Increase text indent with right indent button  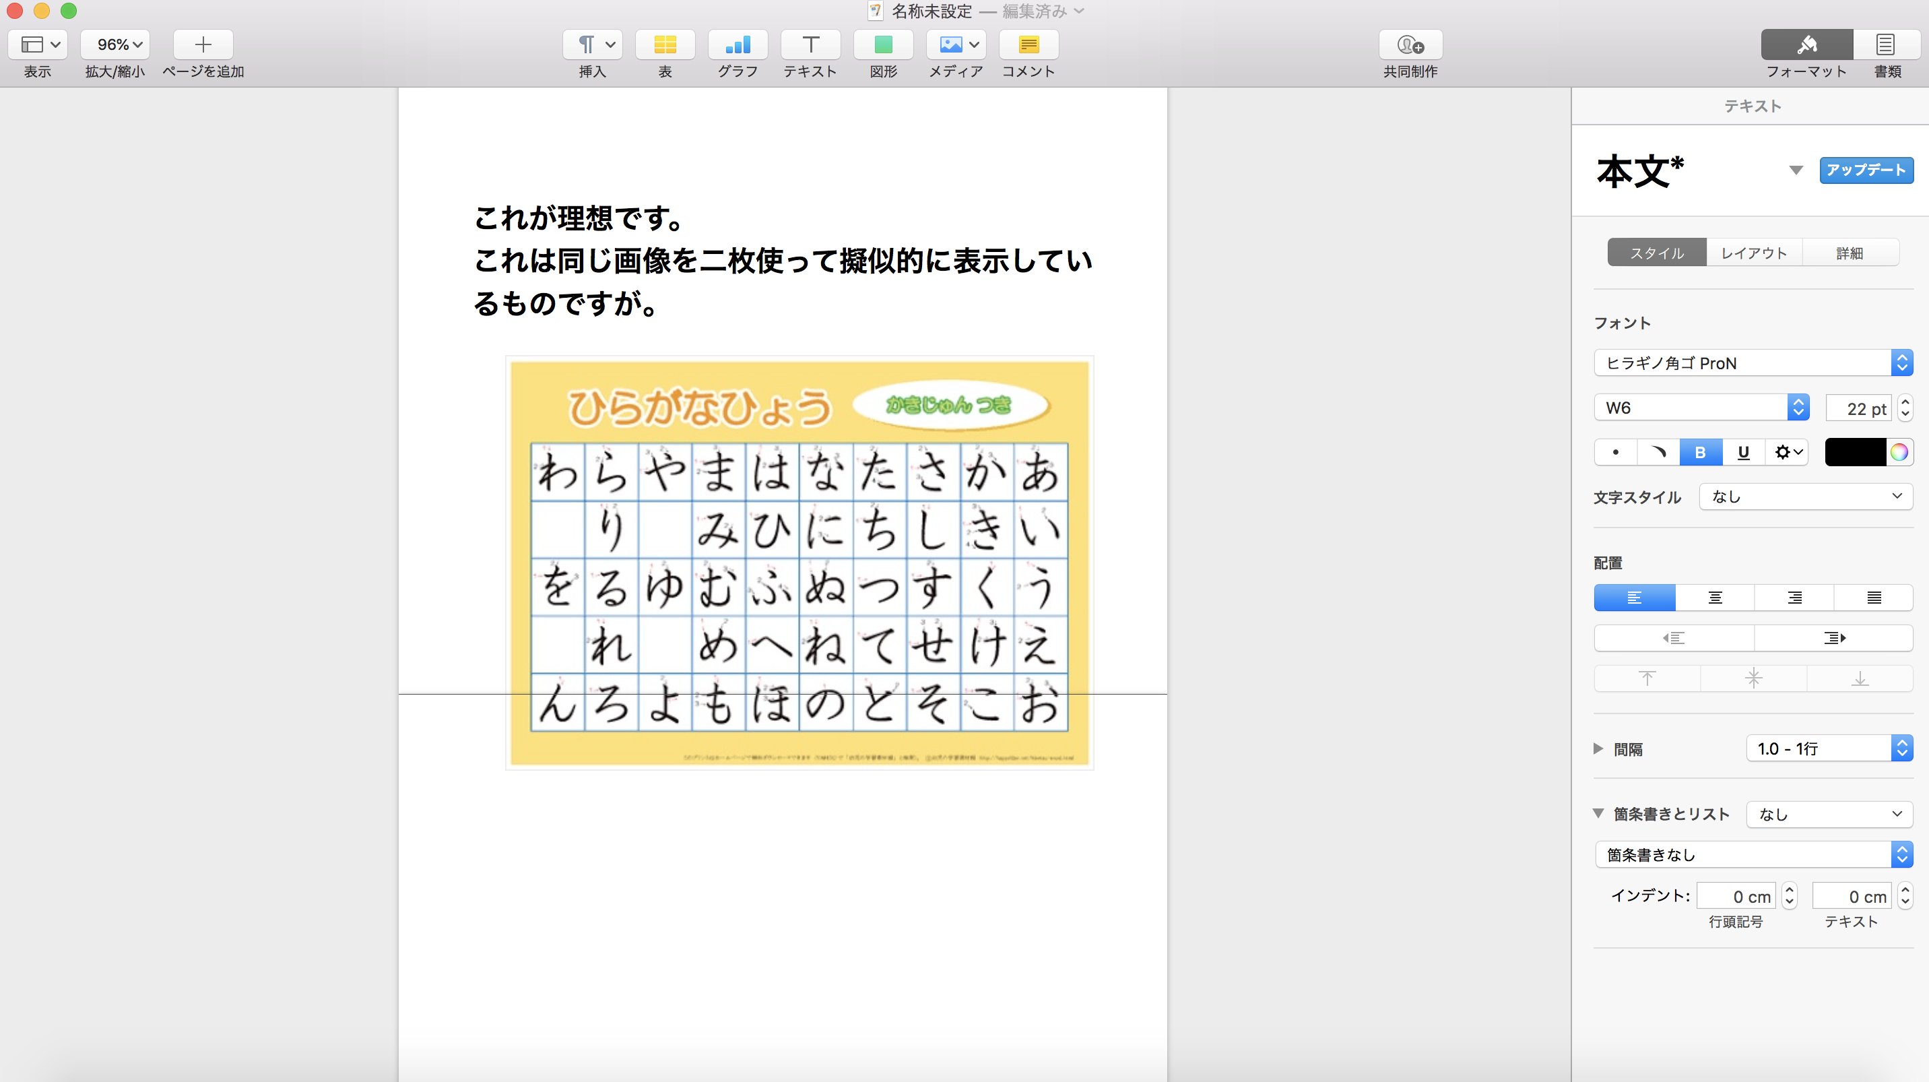coord(1833,638)
